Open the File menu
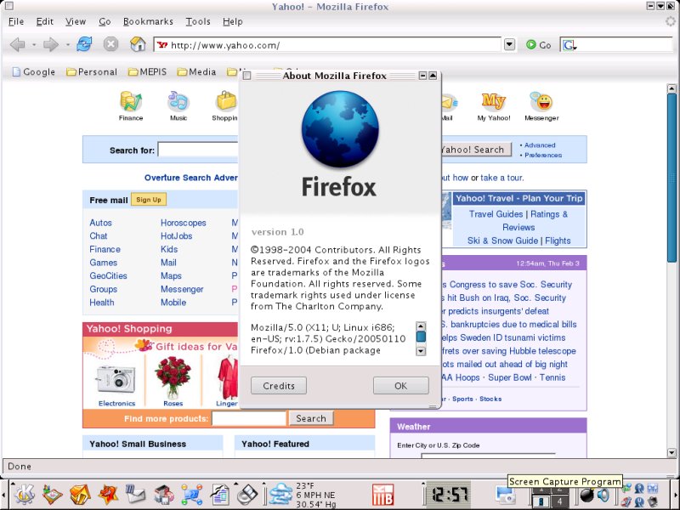Screen dimensions: 680x510 pos(16,21)
